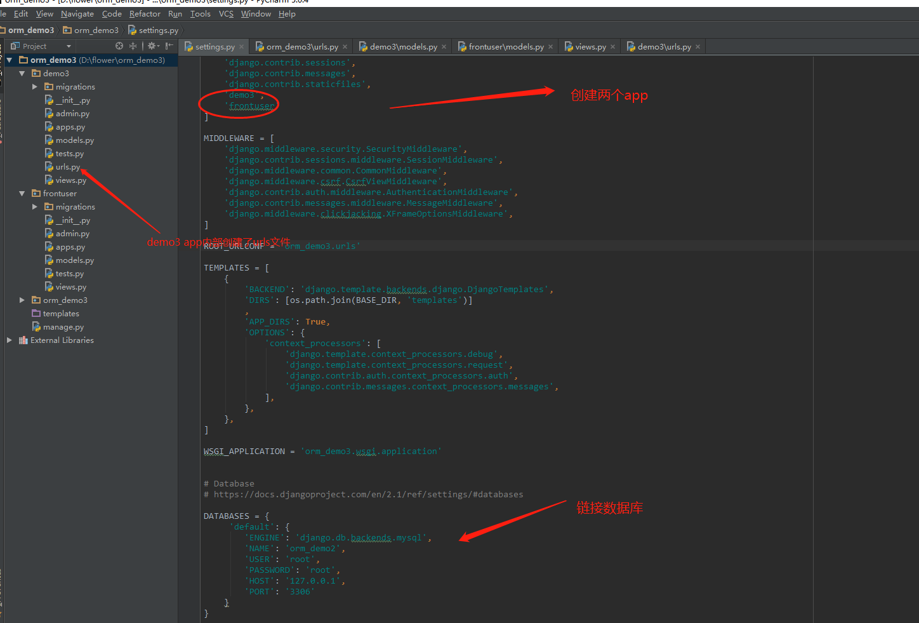Open the Run menu
Viewport: 919px width, 623px height.
tap(175, 14)
